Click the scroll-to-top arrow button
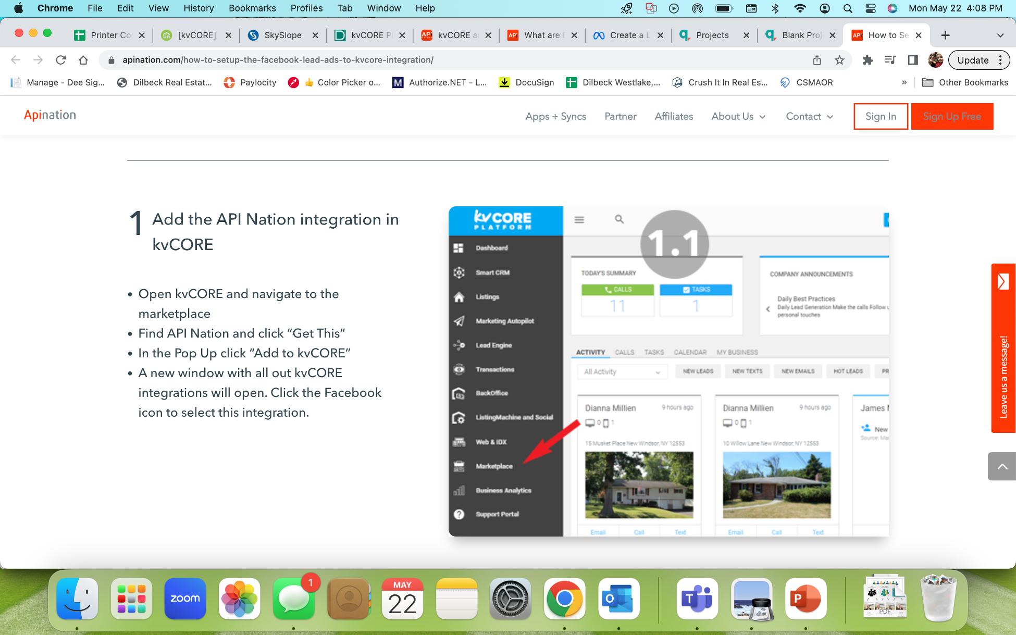Screen dimensions: 1016x635 tap(1002, 466)
